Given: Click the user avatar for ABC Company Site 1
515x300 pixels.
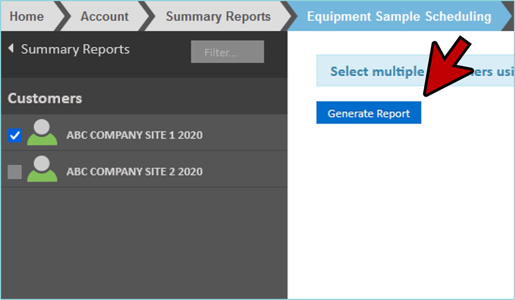Looking at the screenshot, I should pos(42,132).
